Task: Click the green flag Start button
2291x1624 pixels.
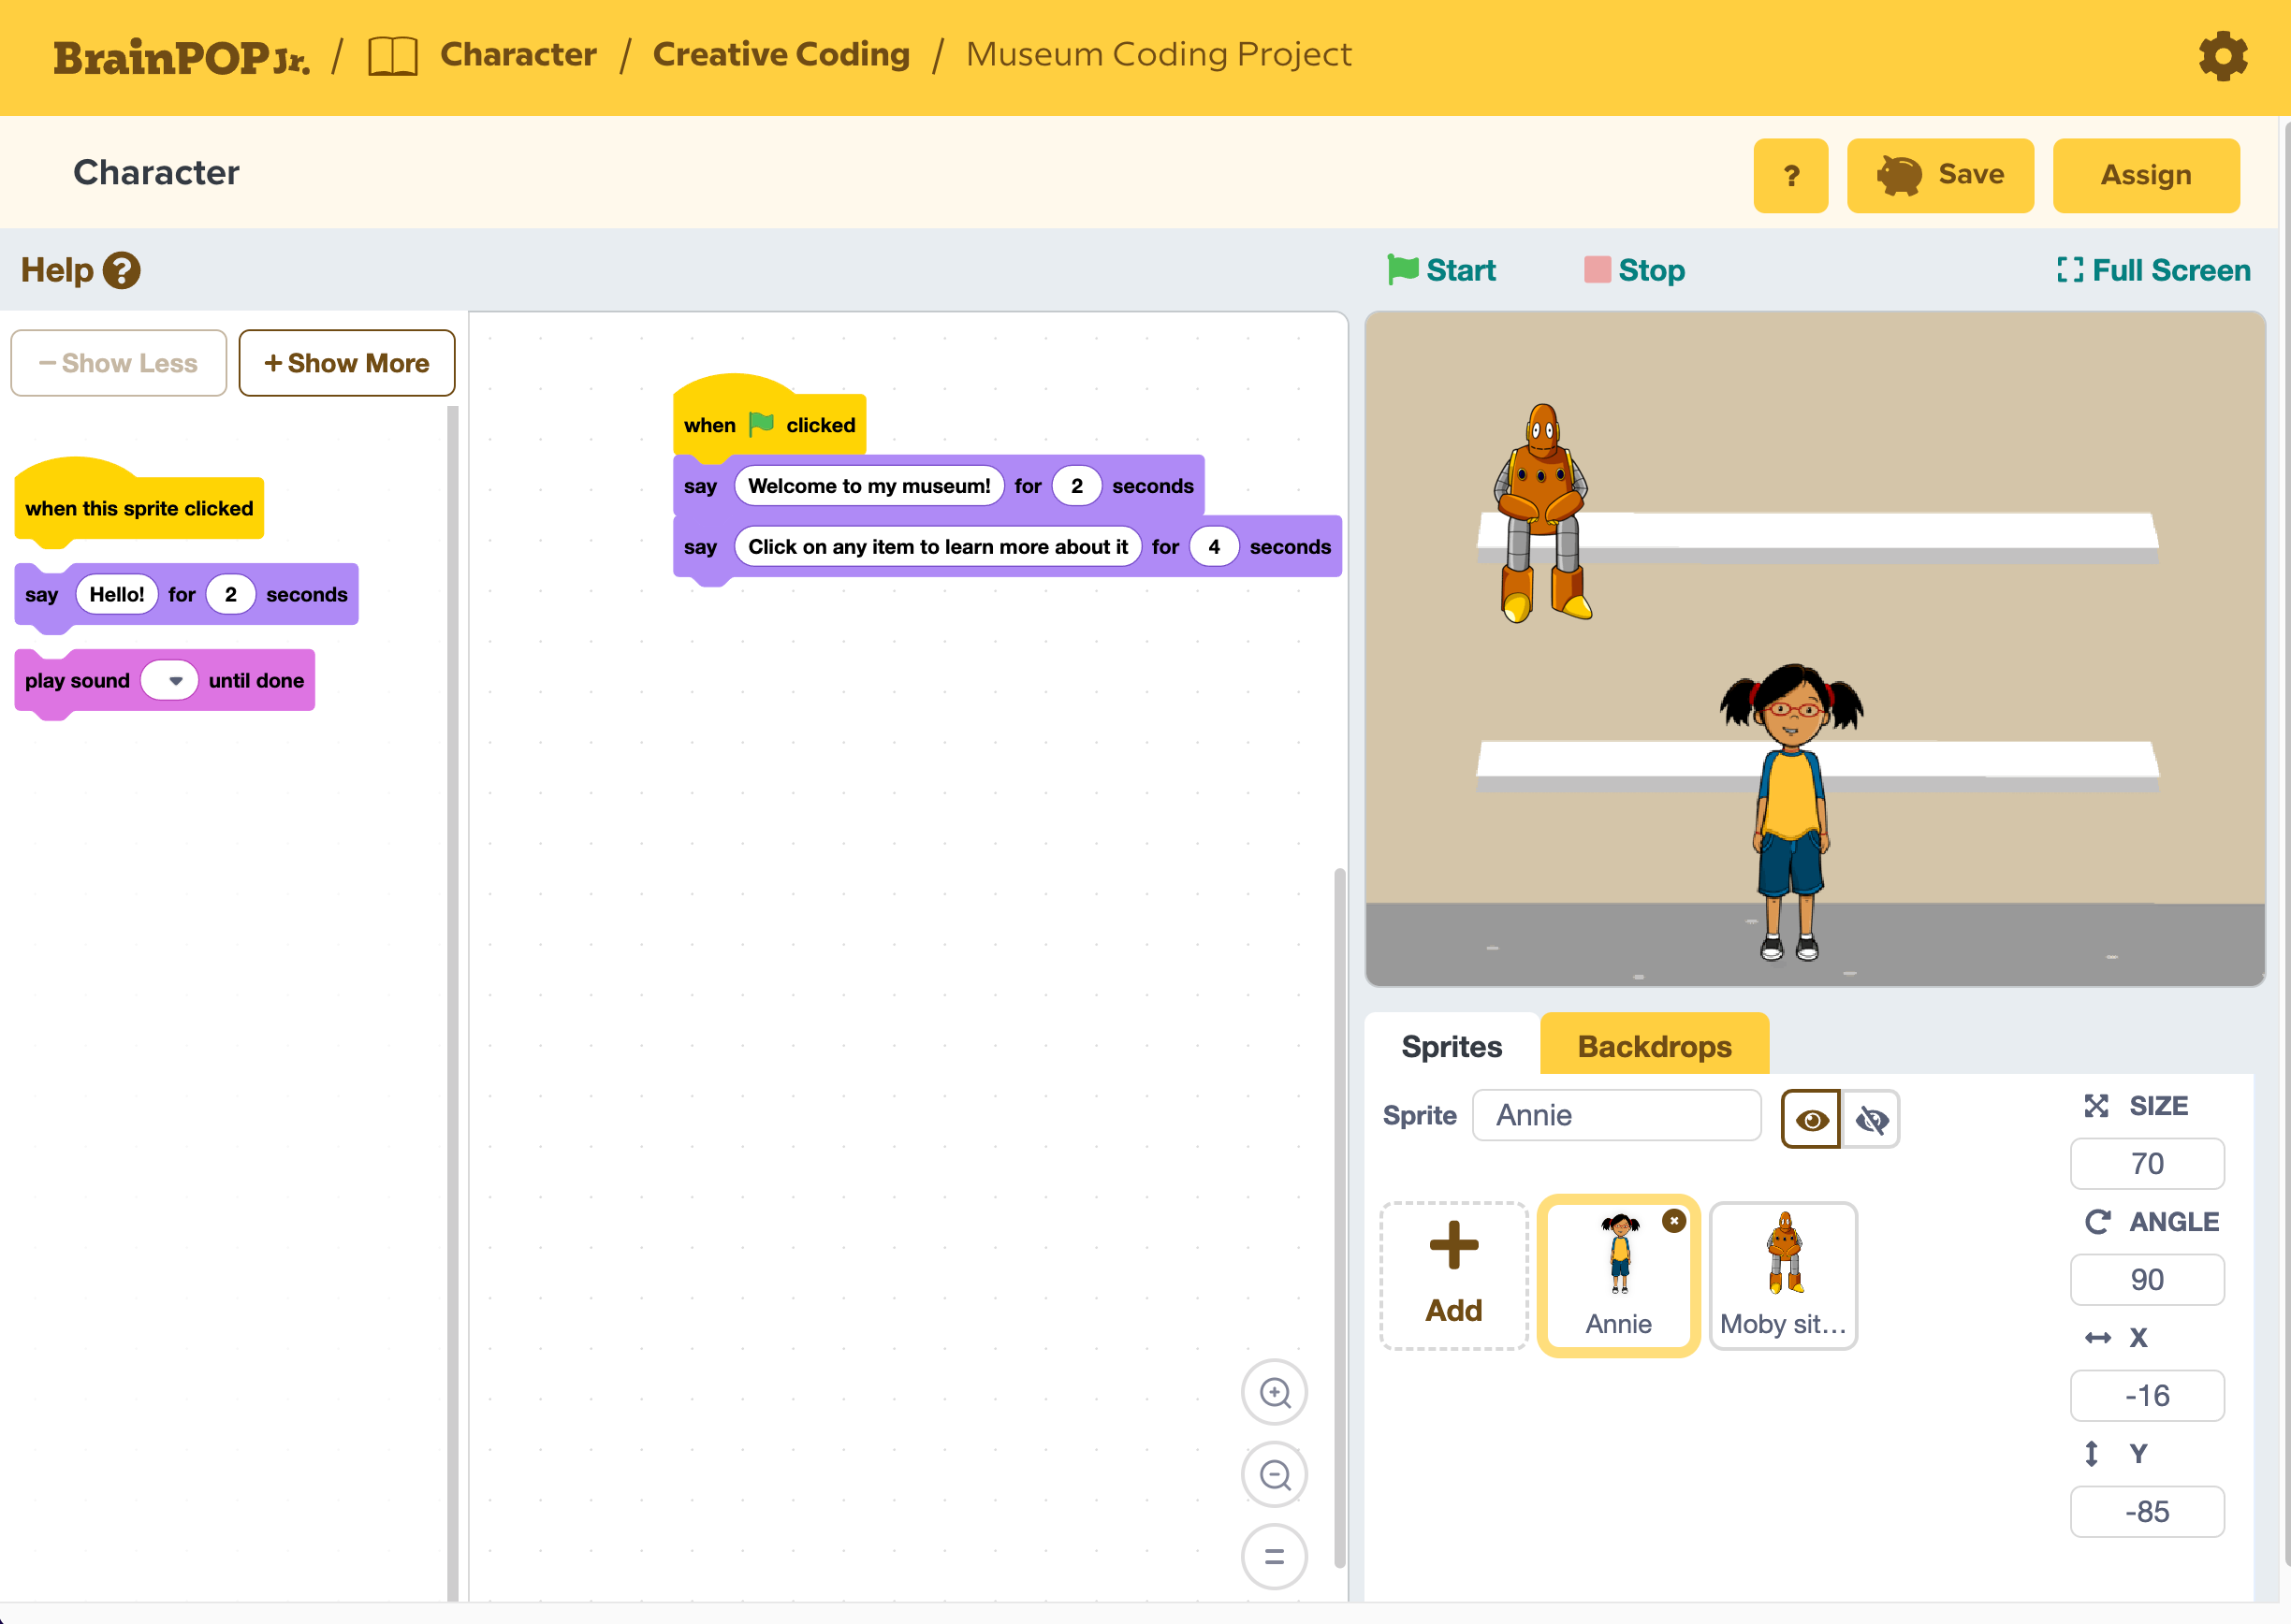Action: [x=1441, y=270]
